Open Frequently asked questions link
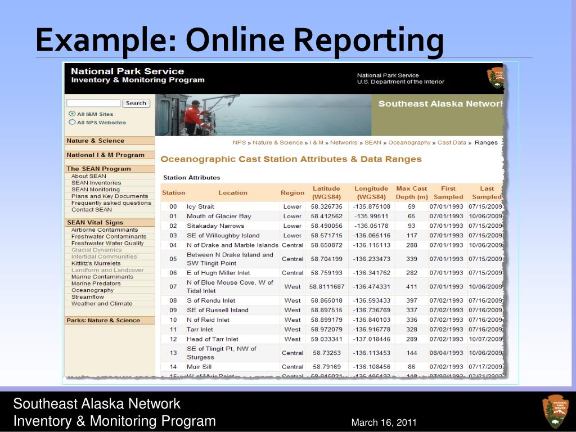 tap(111, 202)
